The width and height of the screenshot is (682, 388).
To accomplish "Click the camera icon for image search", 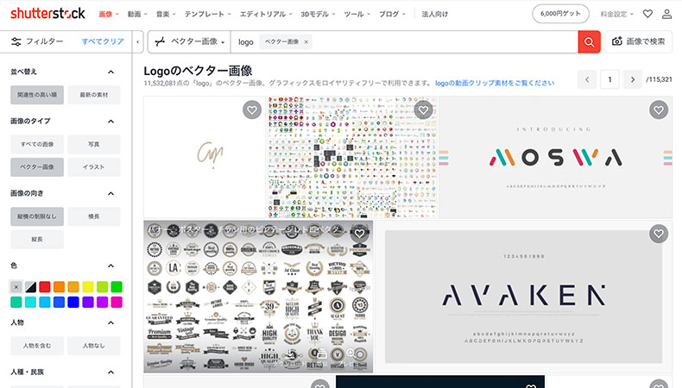I will tap(616, 41).
